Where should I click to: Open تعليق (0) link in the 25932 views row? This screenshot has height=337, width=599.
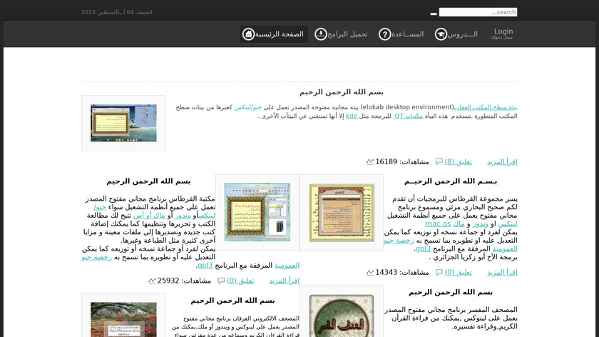click(240, 281)
